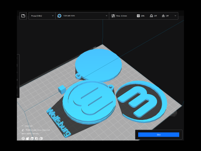Click the blue Slice button
This screenshot has width=201, height=151.
tap(159, 135)
